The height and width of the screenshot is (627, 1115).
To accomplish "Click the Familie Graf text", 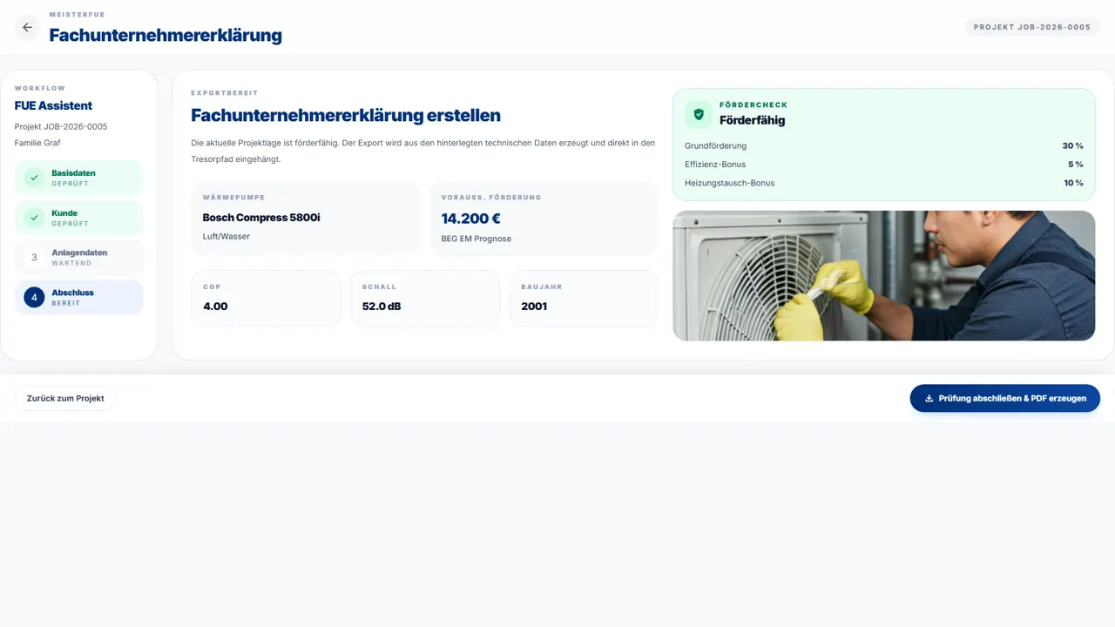I will 37,143.
